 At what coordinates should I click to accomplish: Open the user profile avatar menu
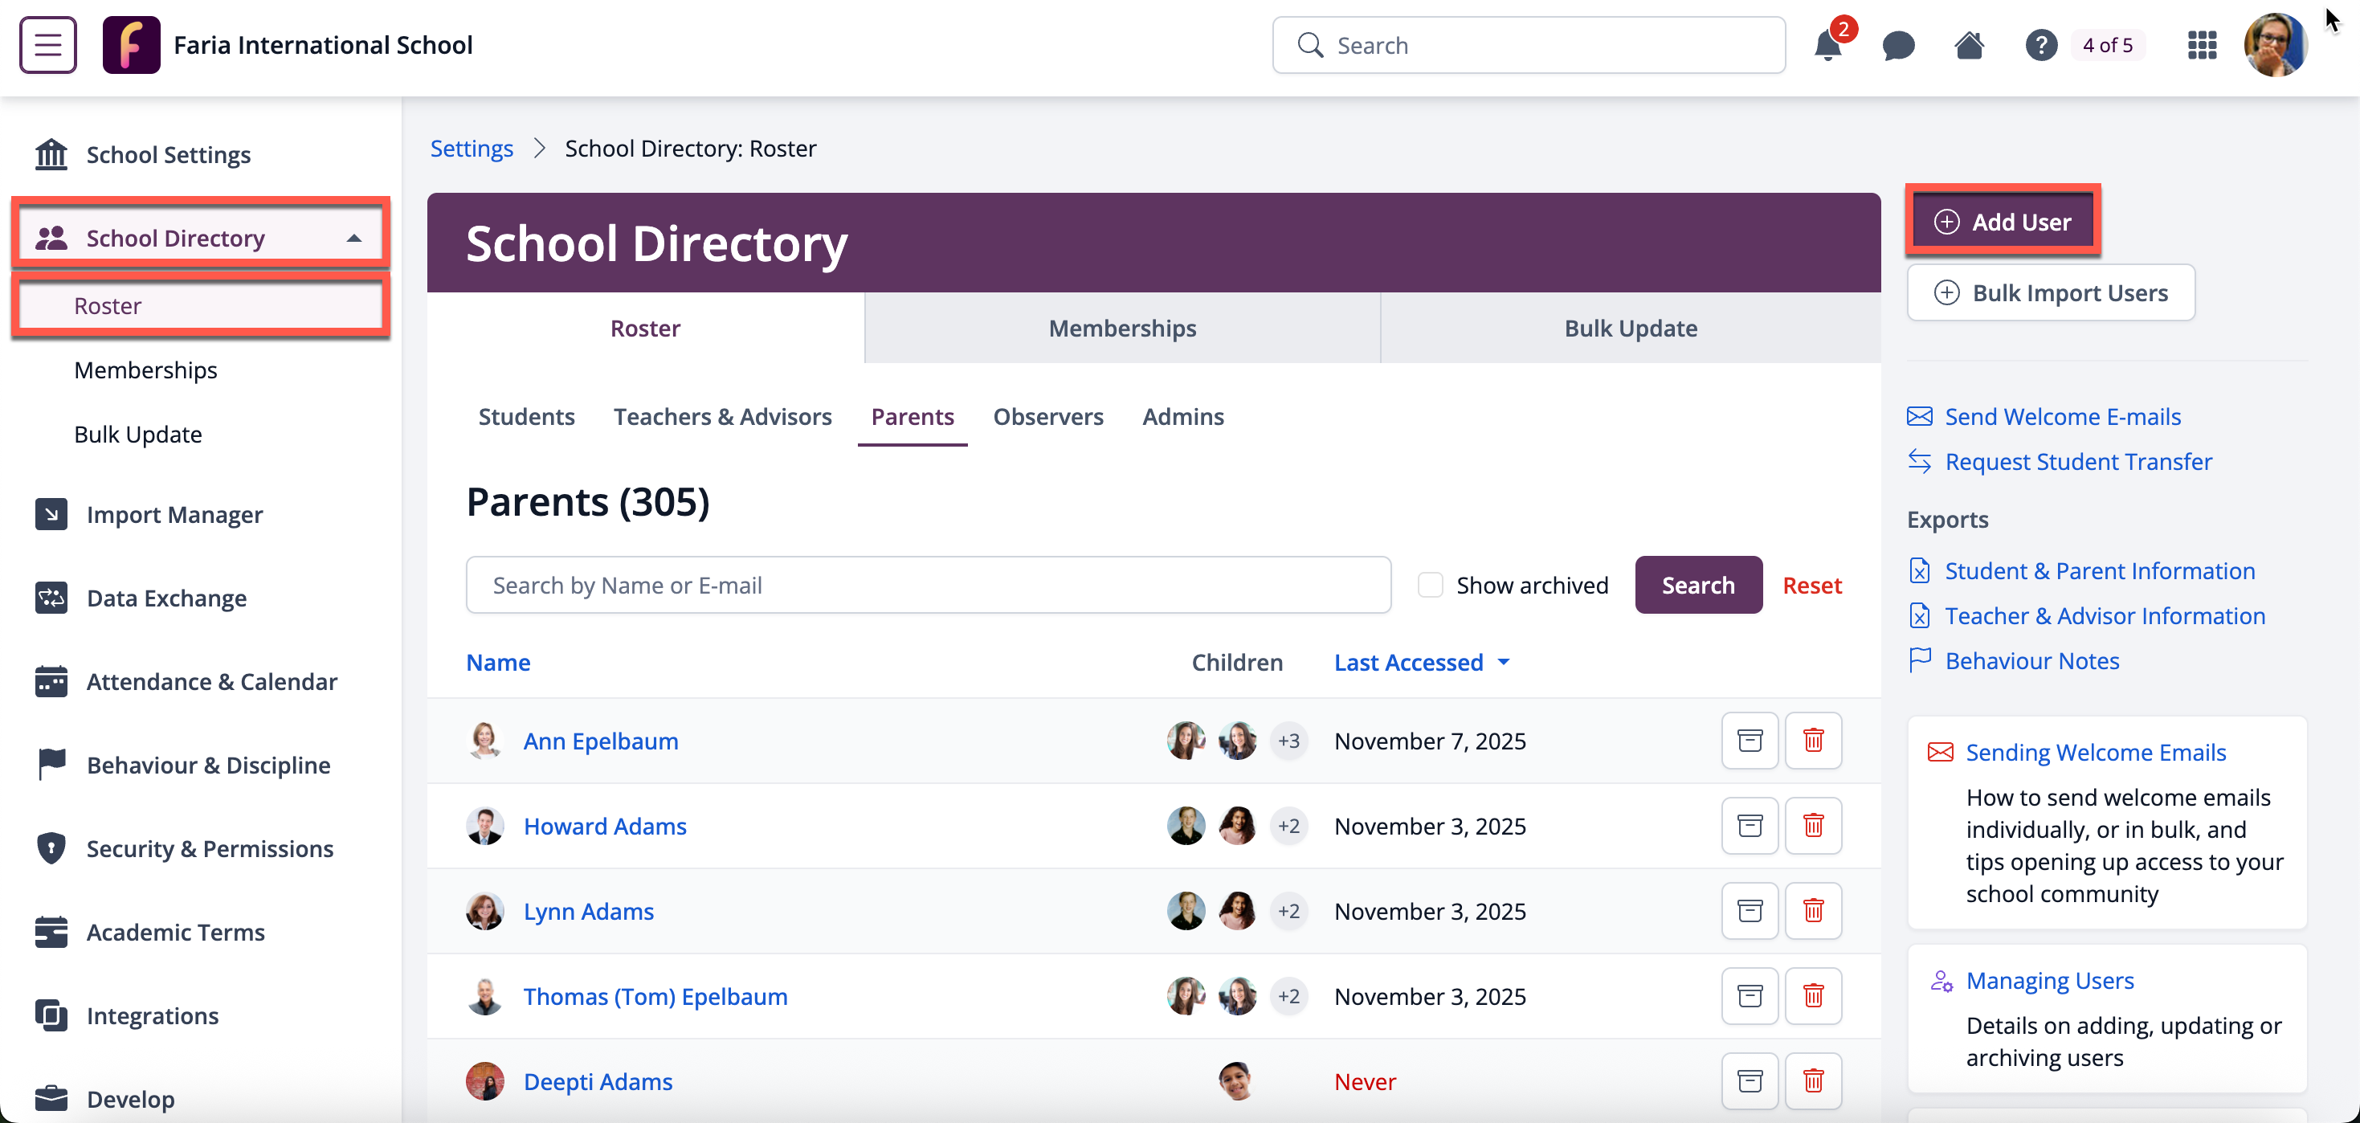[2275, 45]
